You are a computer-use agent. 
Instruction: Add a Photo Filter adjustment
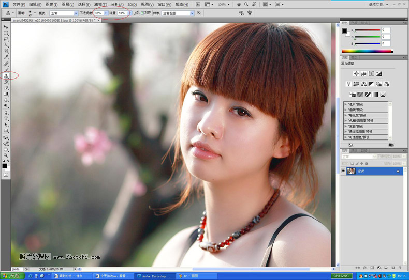click(379, 84)
